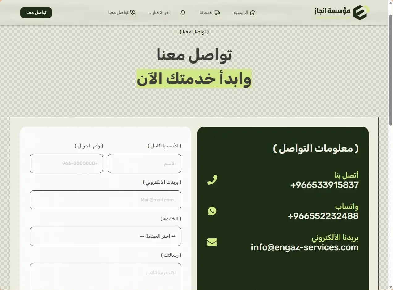The image size is (393, 290).
Task: Click the large heading تواصل معنا
Action: click(194, 55)
